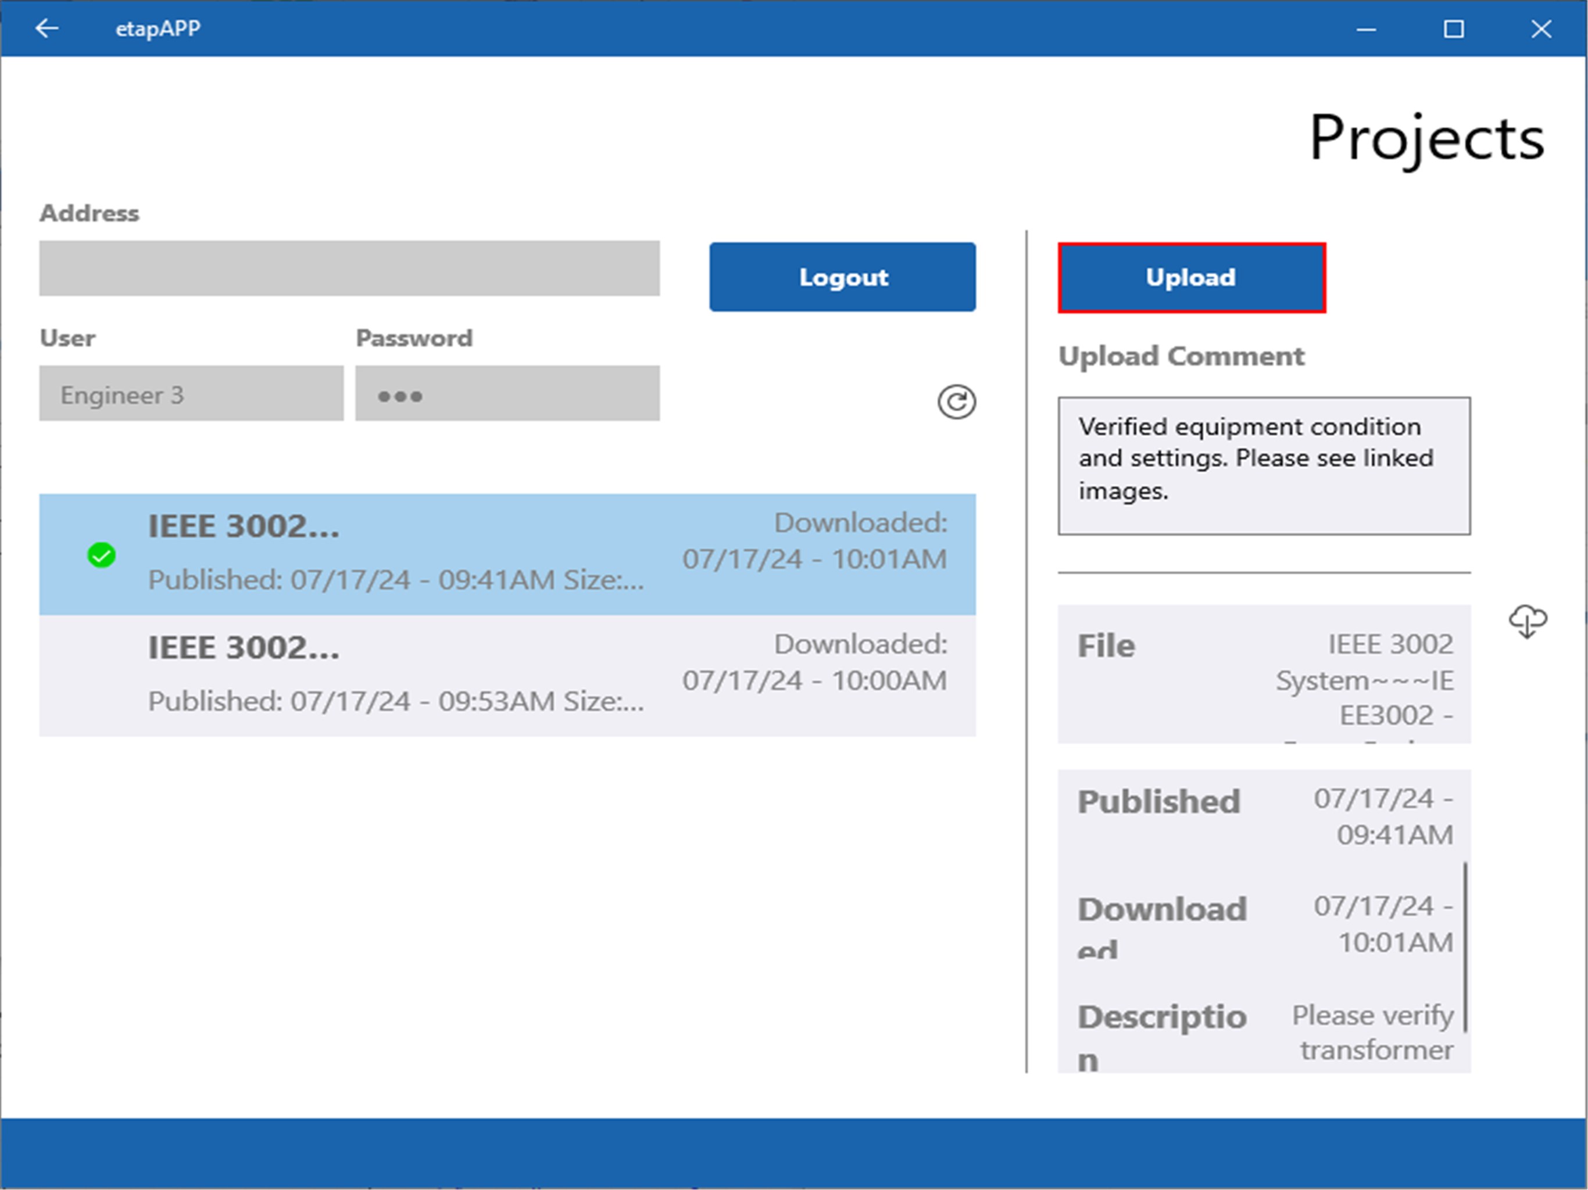Close the etapAPP window
This screenshot has width=1588, height=1190.
1540,30
